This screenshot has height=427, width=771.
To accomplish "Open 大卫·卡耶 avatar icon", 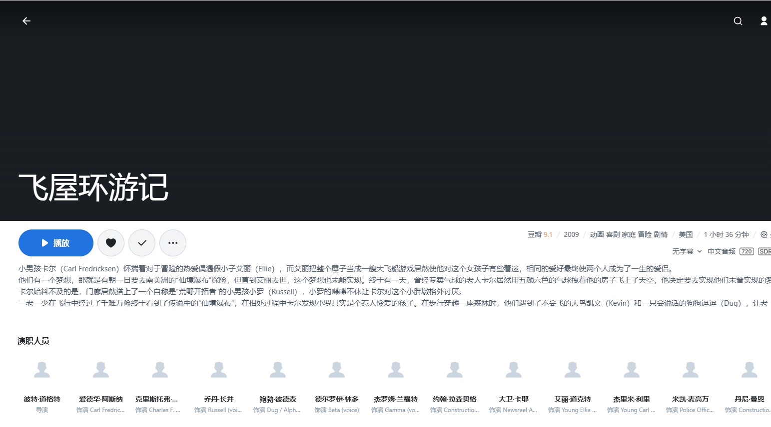I will 514,370.
